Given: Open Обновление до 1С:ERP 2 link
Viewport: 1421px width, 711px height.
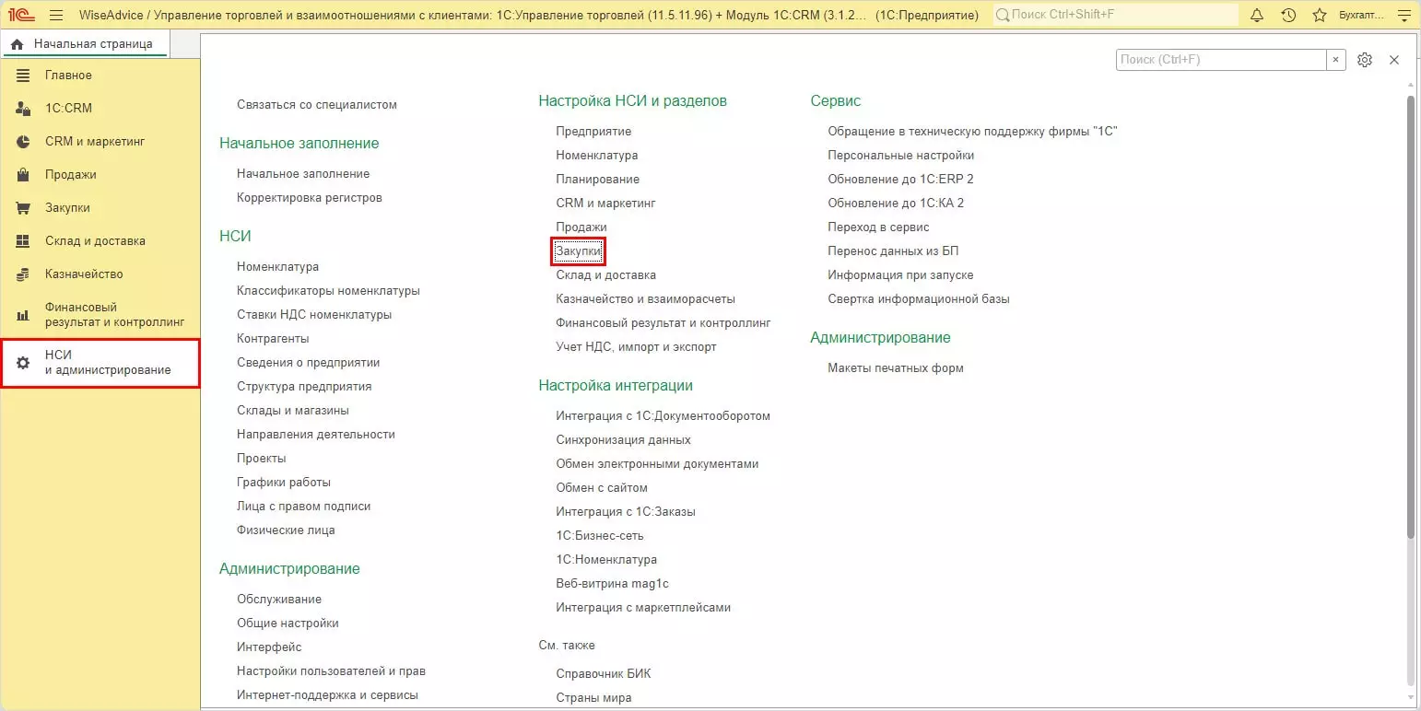Looking at the screenshot, I should point(901,180).
